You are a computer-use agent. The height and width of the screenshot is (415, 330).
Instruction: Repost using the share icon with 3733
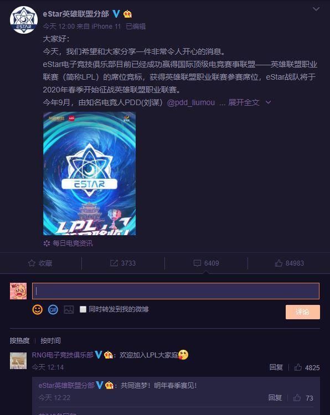click(123, 263)
